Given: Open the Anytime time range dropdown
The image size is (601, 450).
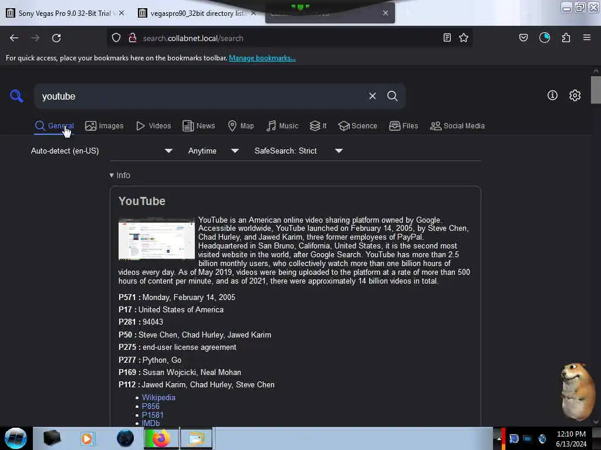Looking at the screenshot, I should [x=214, y=151].
